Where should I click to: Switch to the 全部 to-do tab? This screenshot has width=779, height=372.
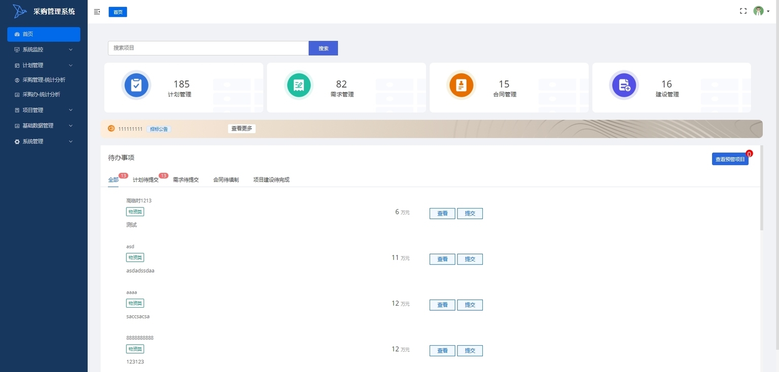click(x=113, y=180)
